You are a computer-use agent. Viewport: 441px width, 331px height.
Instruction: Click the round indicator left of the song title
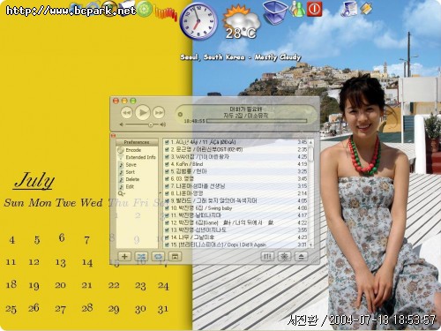180,114
